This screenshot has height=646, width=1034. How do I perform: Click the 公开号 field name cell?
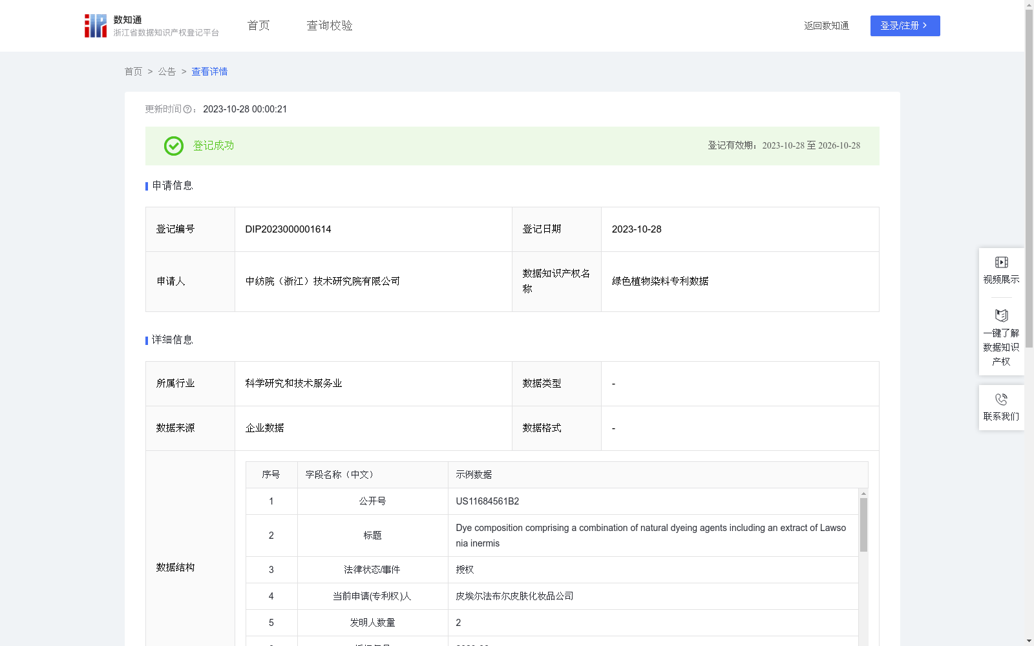coord(373,501)
